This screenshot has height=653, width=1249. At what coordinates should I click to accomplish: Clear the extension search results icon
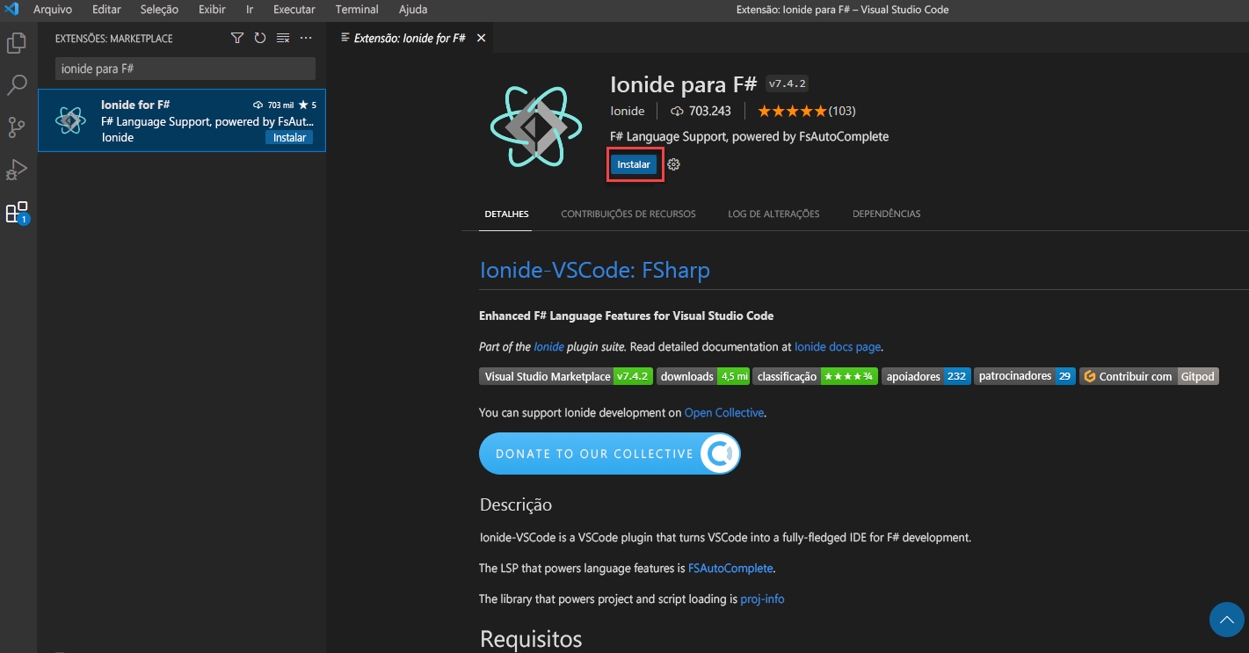282,38
